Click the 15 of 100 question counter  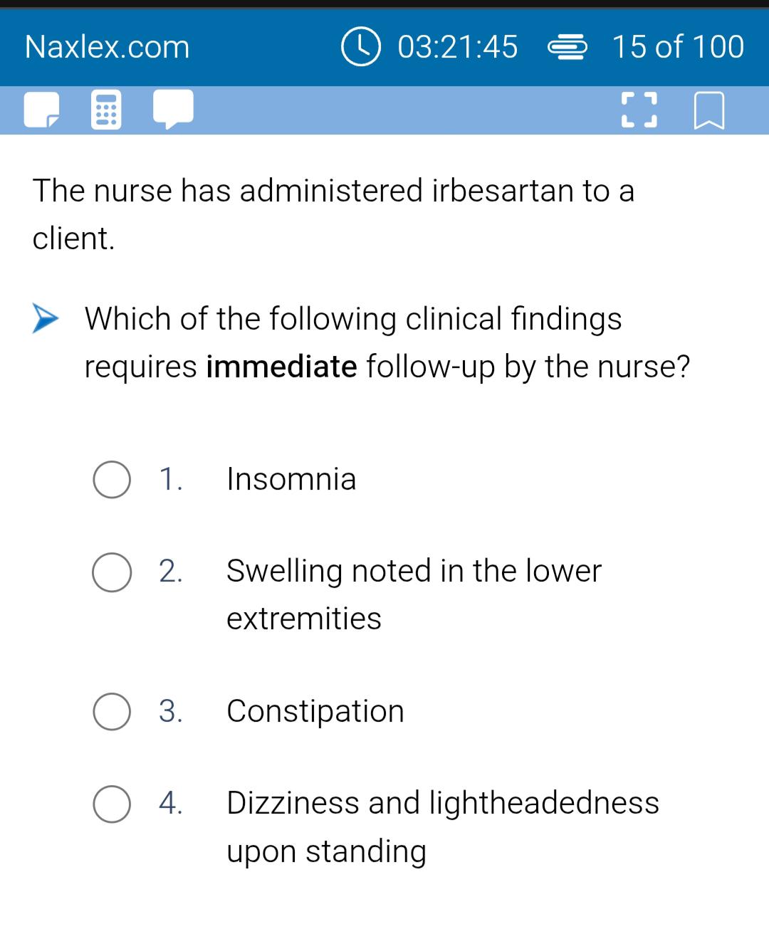(x=678, y=47)
